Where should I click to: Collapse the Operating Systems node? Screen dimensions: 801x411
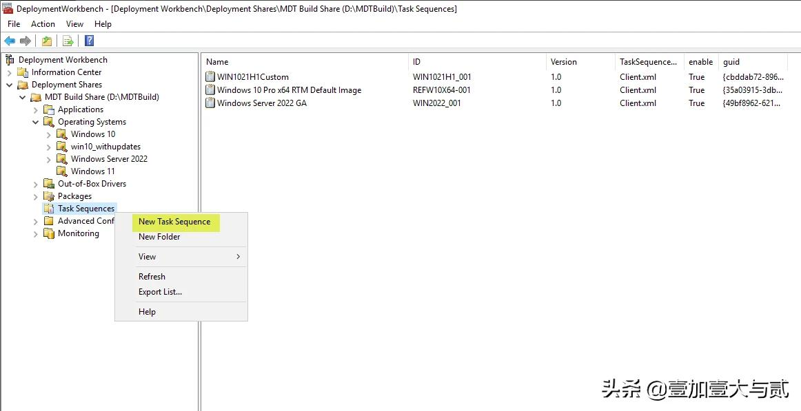point(35,122)
